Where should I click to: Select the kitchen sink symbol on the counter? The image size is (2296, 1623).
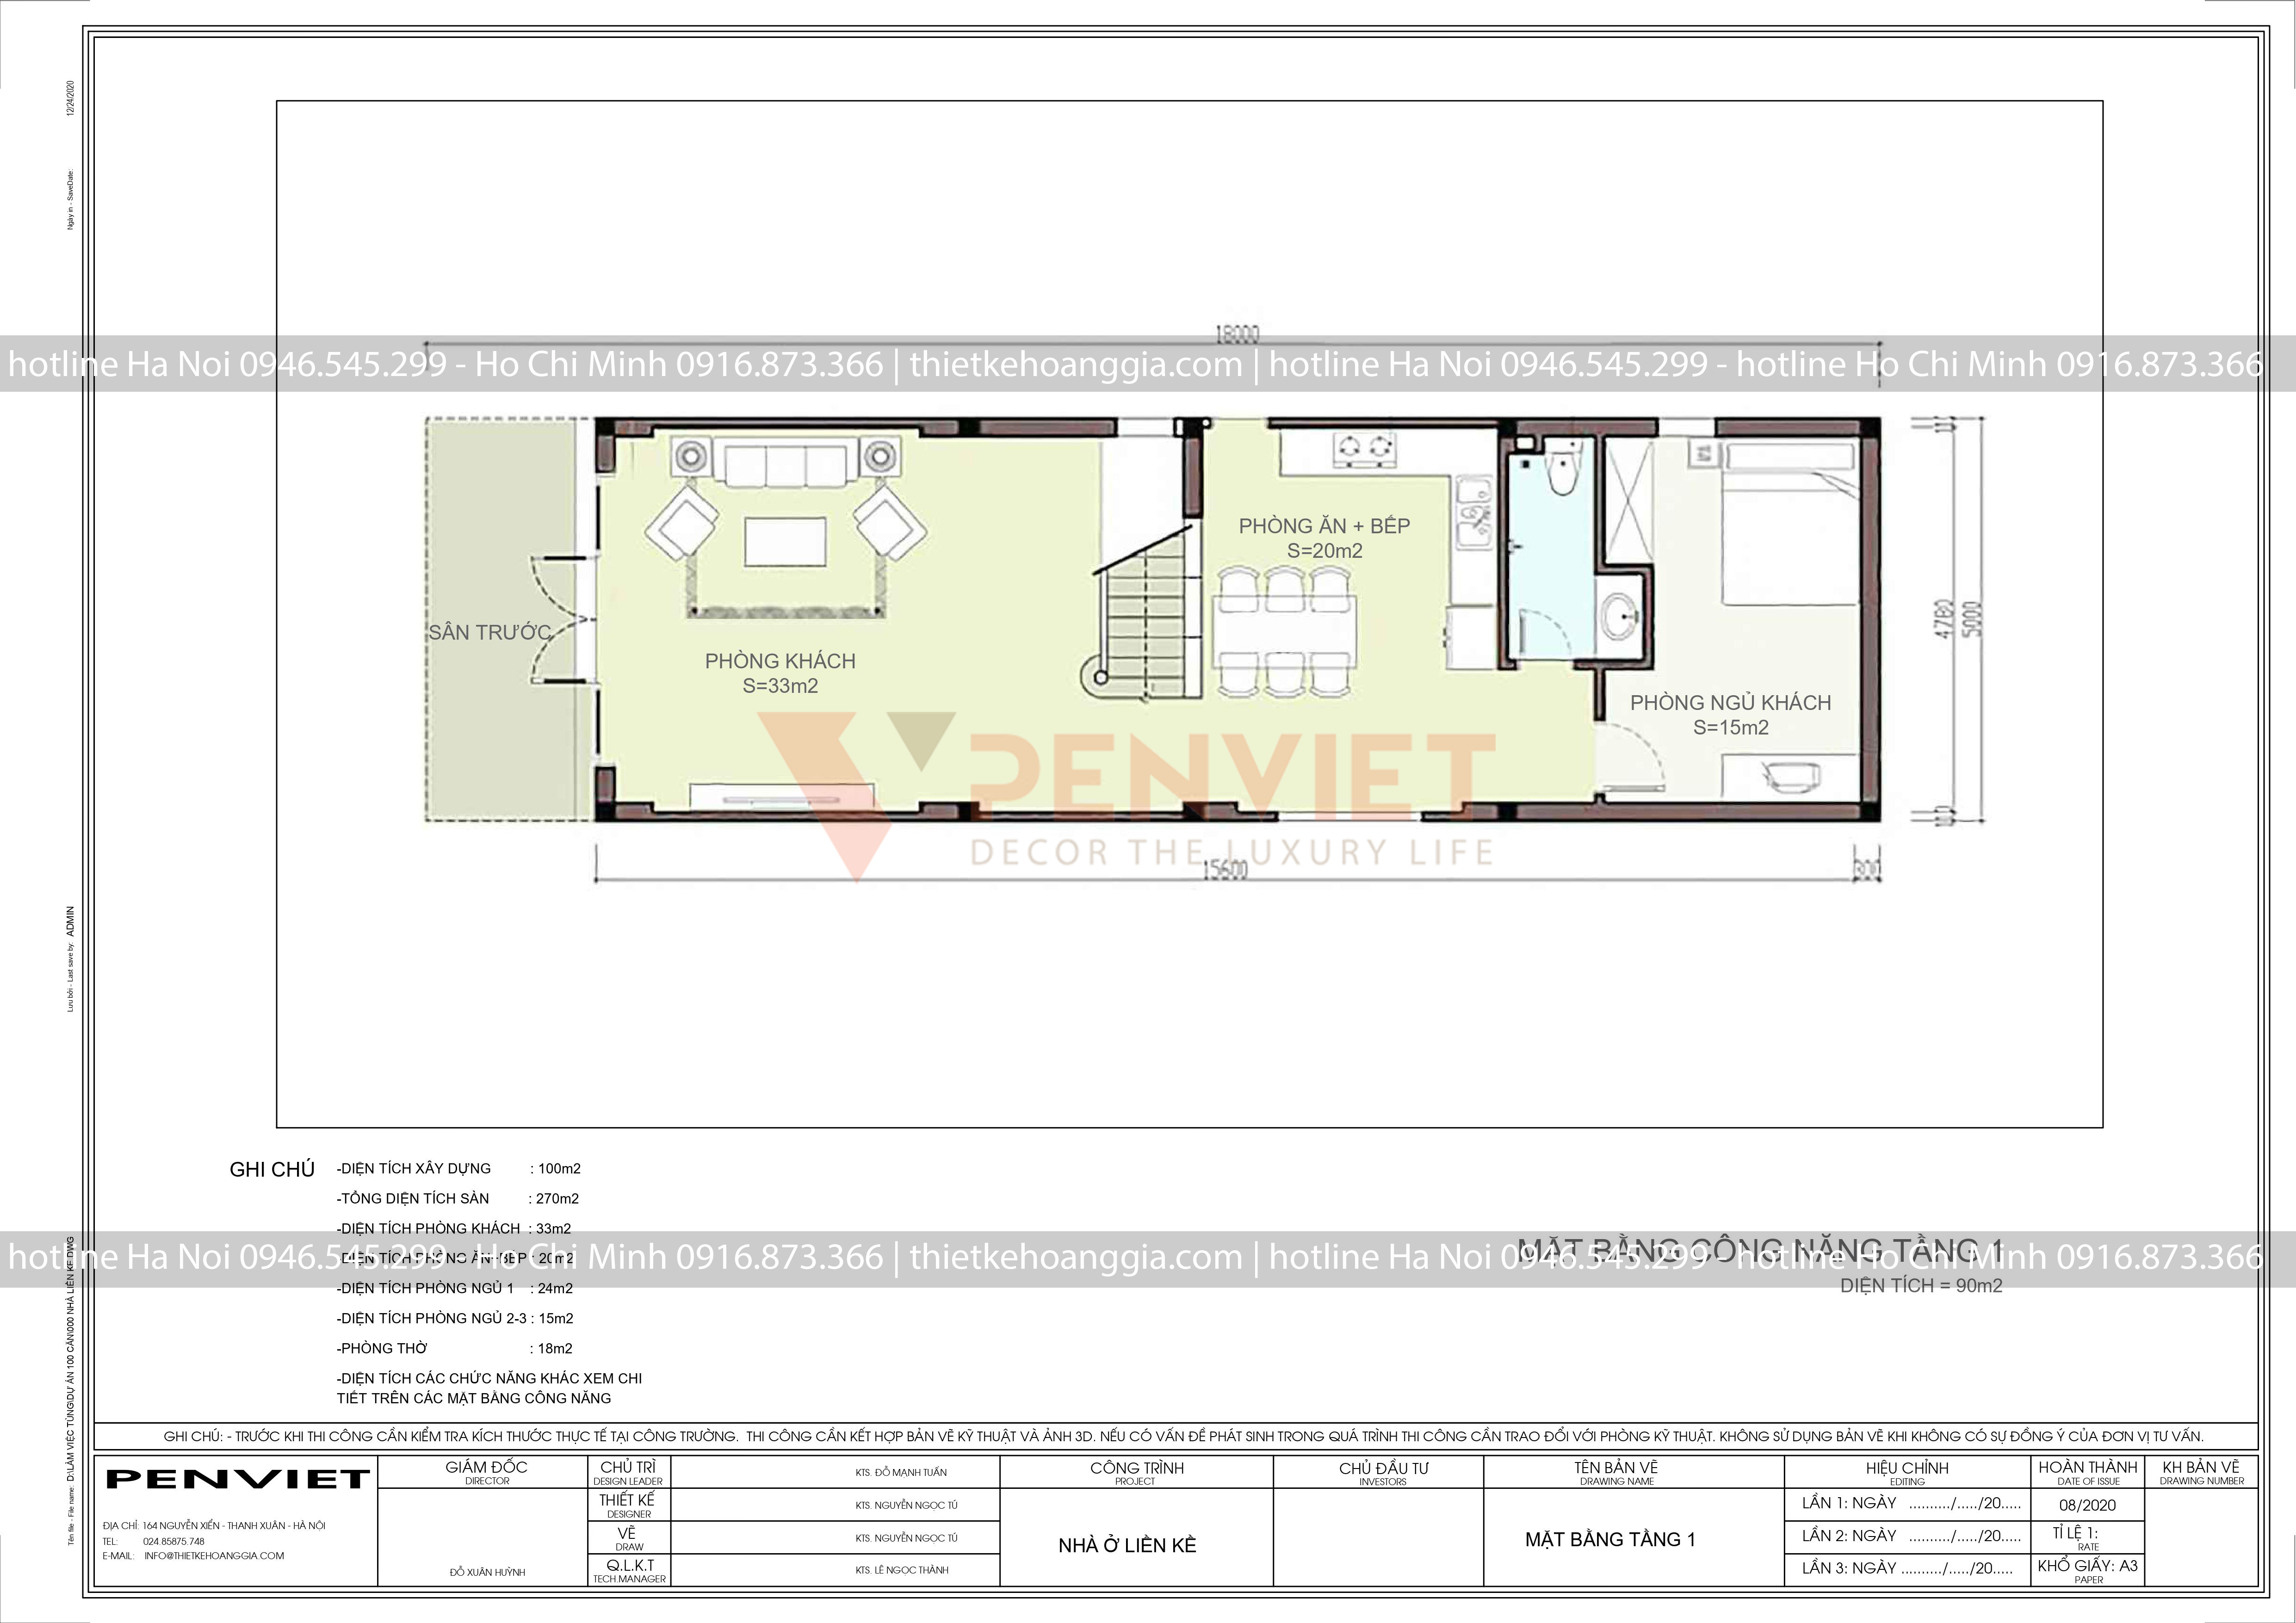[x=1474, y=512]
